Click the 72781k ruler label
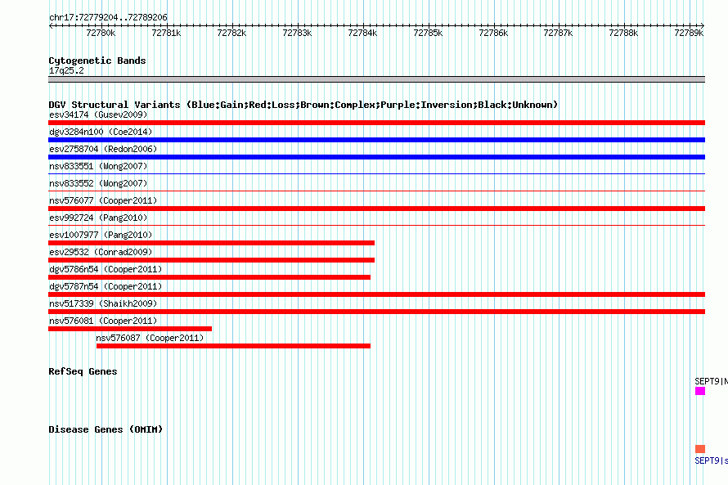Viewport: 728px width, 485px height. coord(166,33)
